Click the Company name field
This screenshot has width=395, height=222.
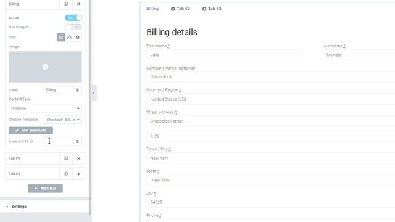(x=270, y=76)
